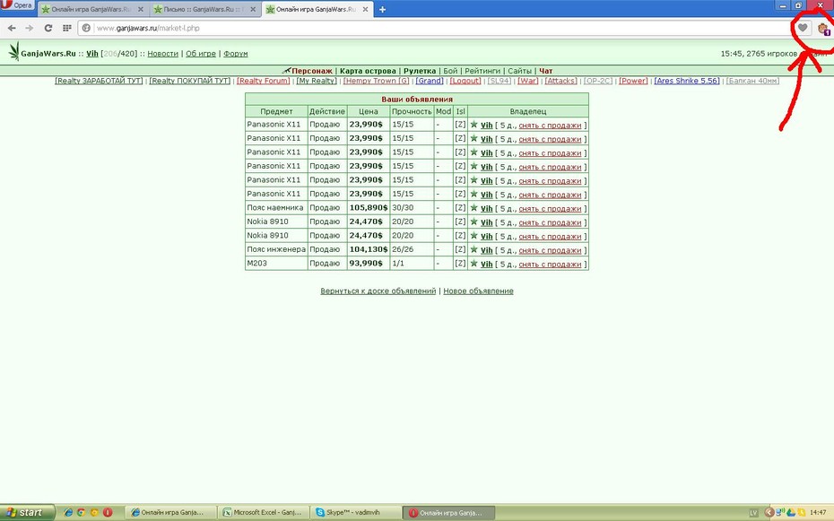Open [Grand] shortcut link
This screenshot has height=521, width=834.
click(x=430, y=81)
